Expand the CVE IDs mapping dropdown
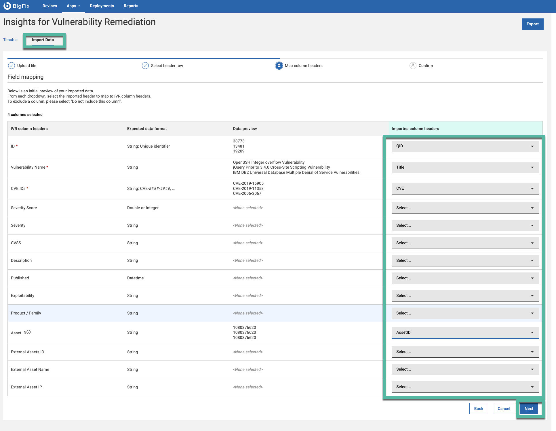 click(465, 188)
